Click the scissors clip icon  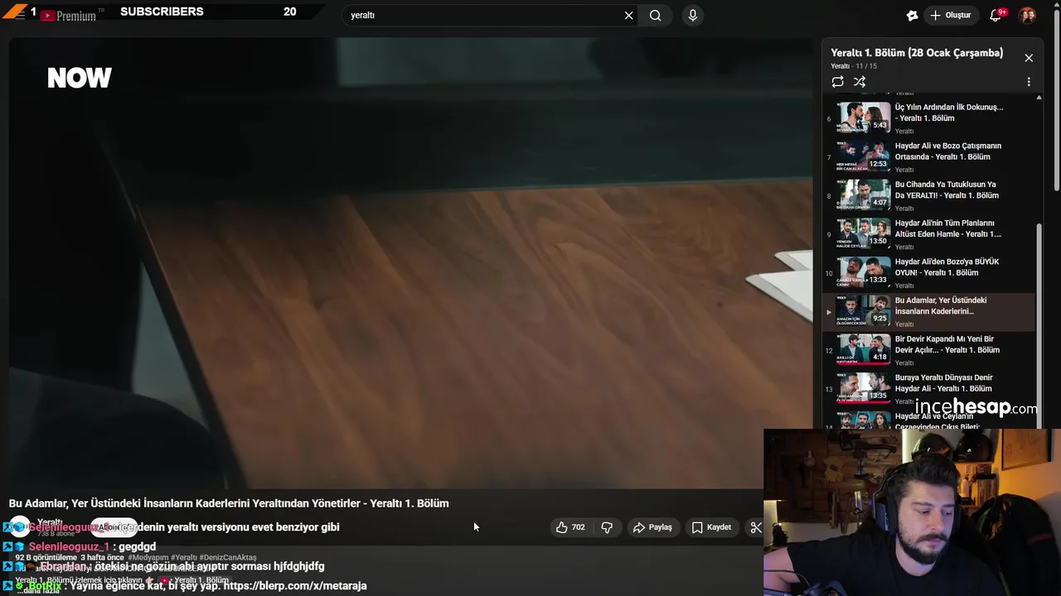[x=755, y=527]
